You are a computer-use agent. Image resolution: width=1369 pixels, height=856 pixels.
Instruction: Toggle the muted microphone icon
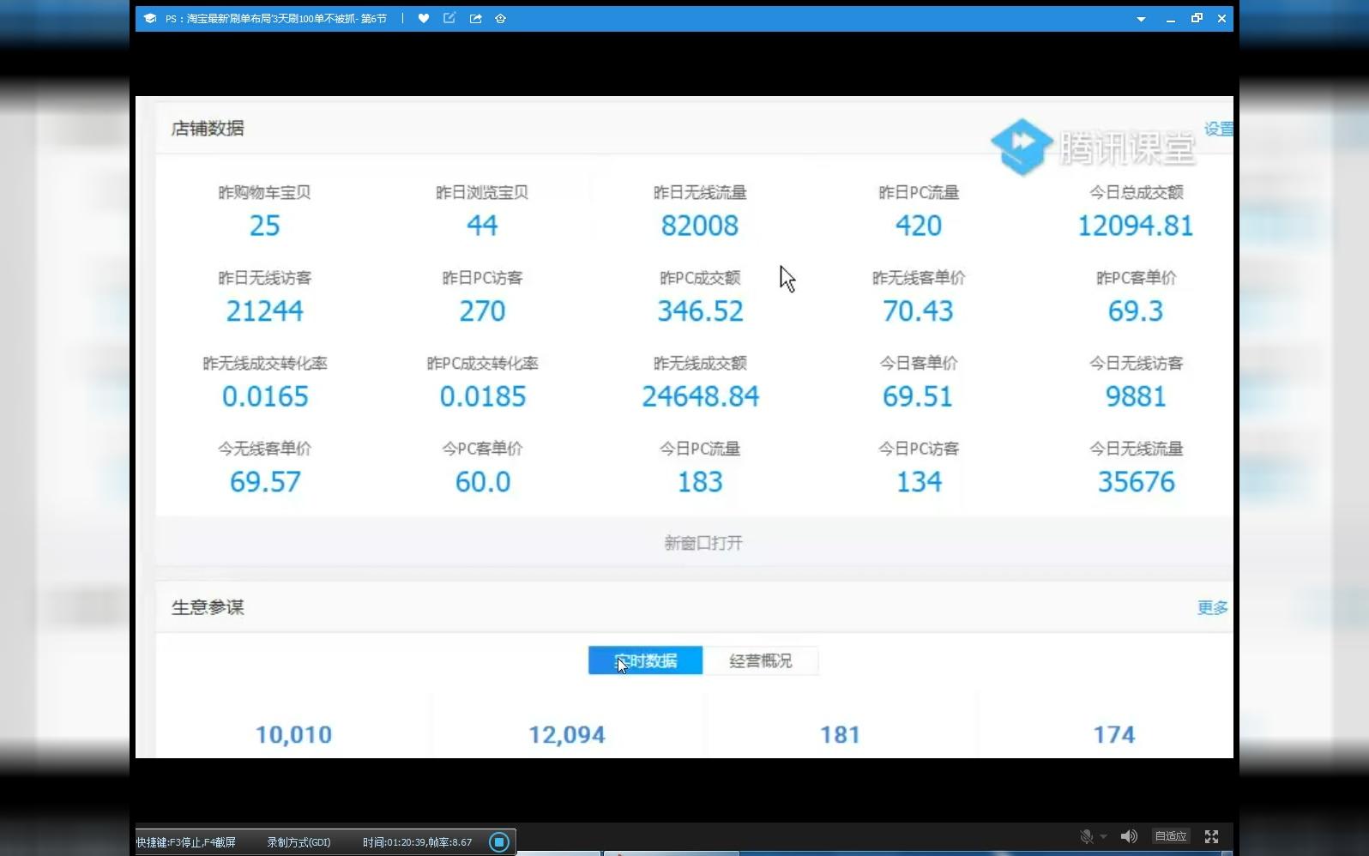[1086, 836]
